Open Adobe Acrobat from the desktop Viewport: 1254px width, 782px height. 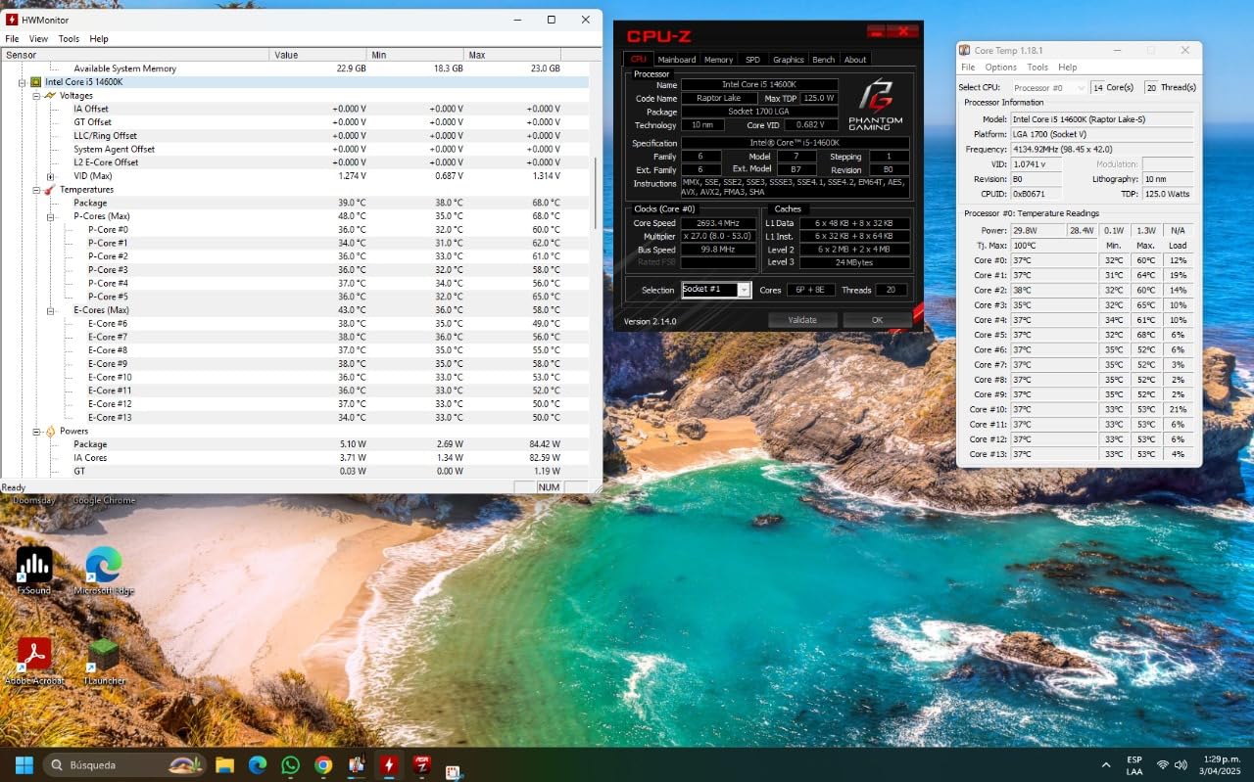[35, 653]
